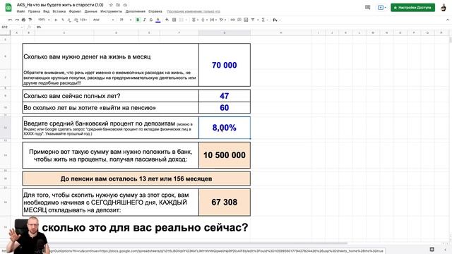Click the filter icon in the toolbar
This screenshot has width=452, height=254.
[x=254, y=20]
